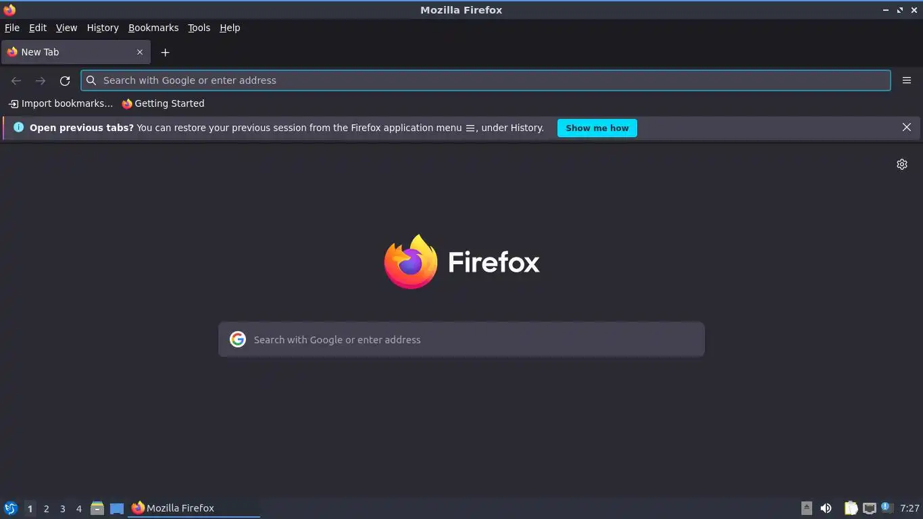The width and height of the screenshot is (923, 519).
Task: Open new tab personalize gear settings
Action: [x=902, y=164]
